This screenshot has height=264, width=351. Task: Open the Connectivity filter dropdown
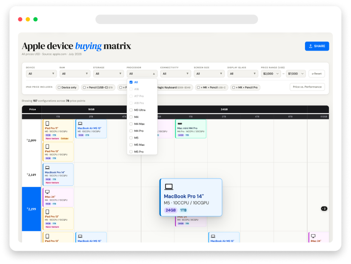(175, 74)
